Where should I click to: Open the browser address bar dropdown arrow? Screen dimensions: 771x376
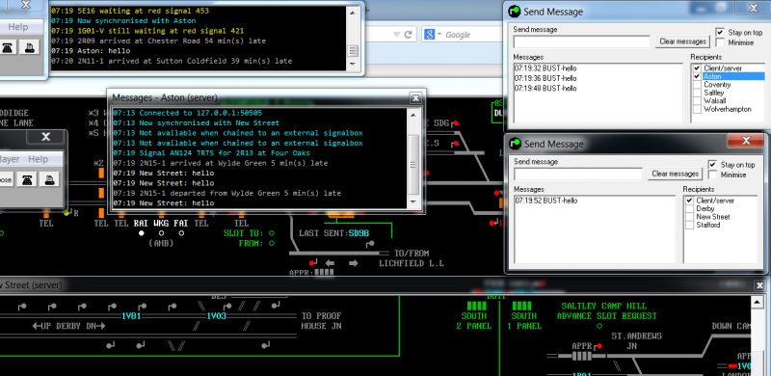396,35
